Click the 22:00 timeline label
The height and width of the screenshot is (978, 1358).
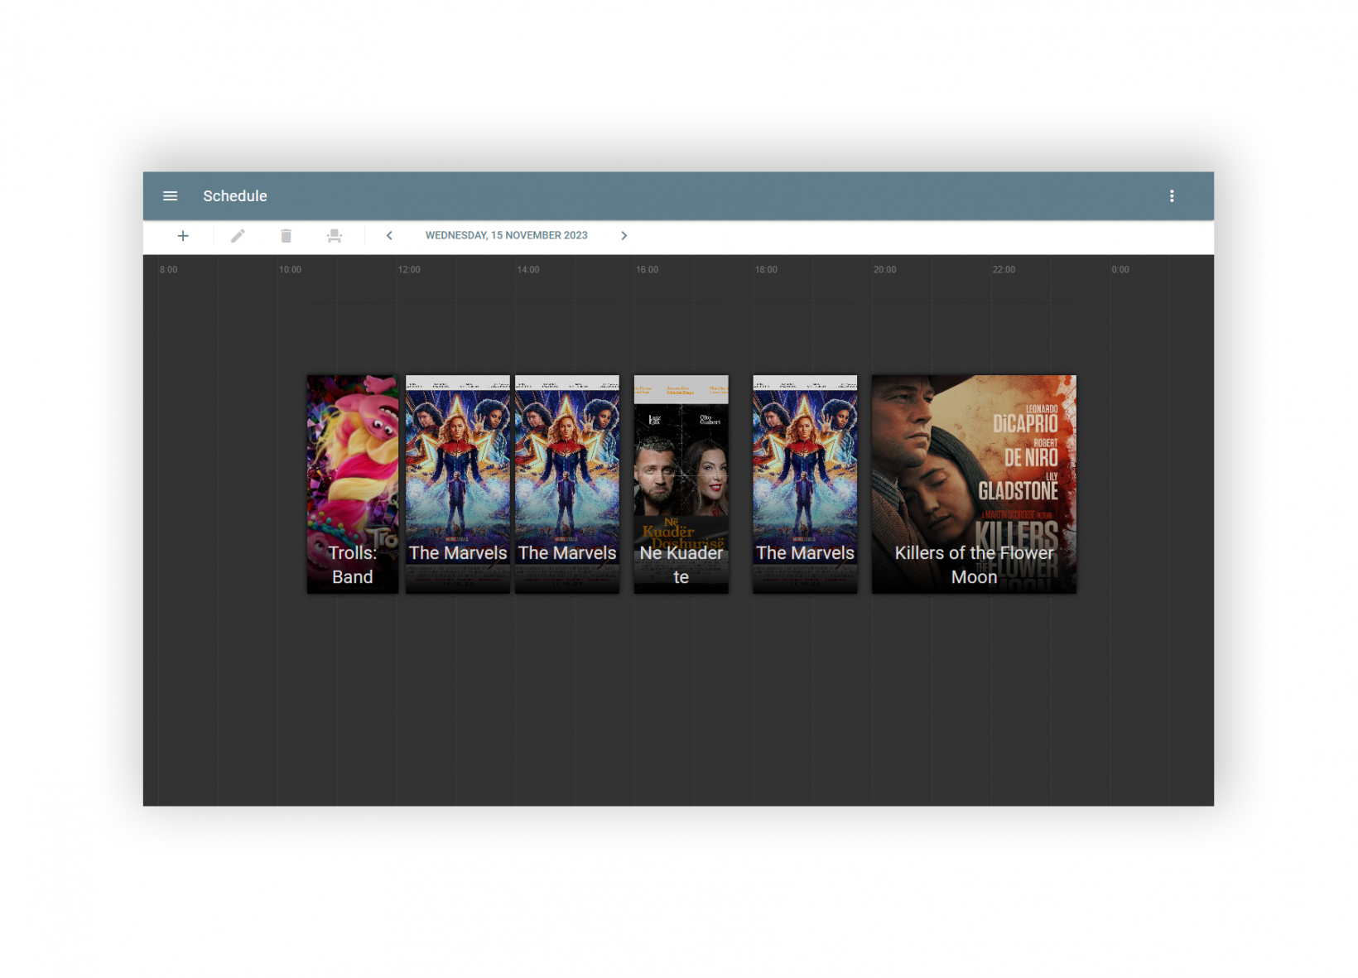click(x=1004, y=270)
